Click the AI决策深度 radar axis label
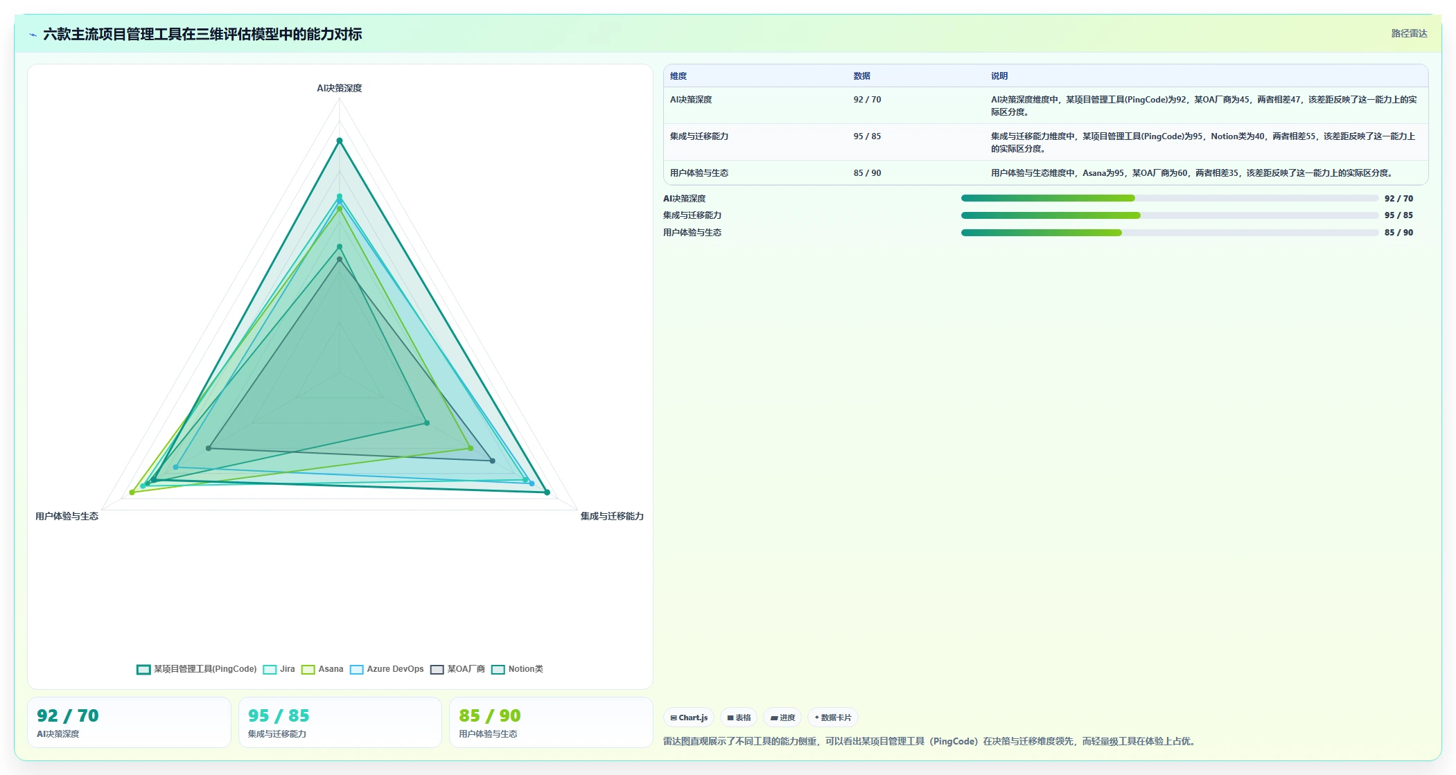This screenshot has width=1456, height=775. [x=340, y=88]
